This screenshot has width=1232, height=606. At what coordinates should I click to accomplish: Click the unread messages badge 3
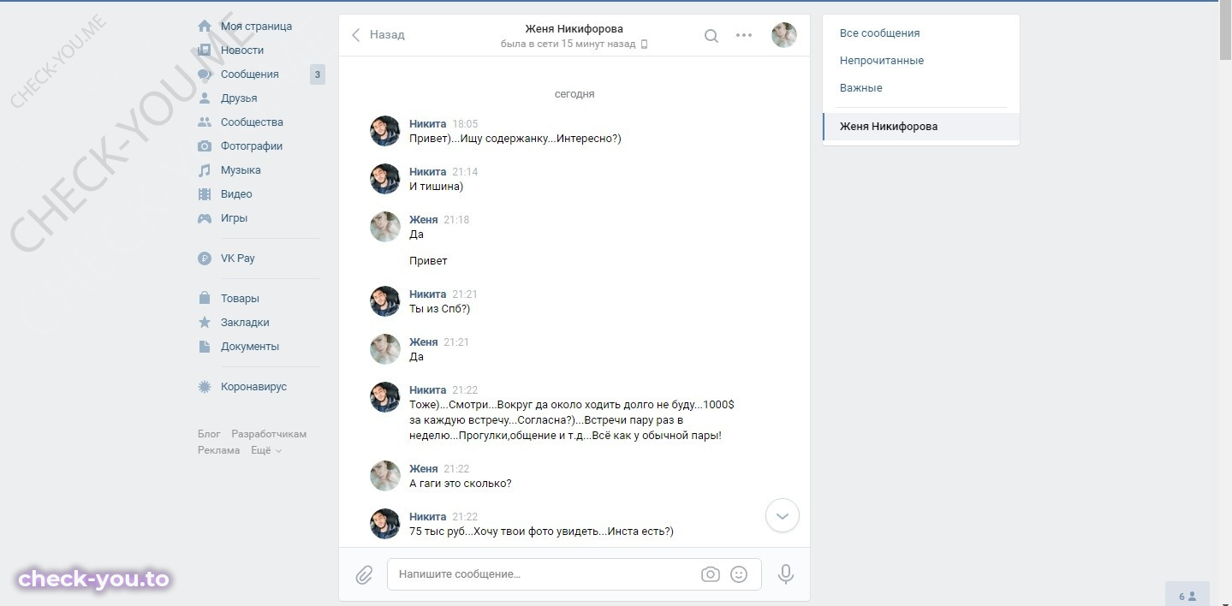point(318,74)
